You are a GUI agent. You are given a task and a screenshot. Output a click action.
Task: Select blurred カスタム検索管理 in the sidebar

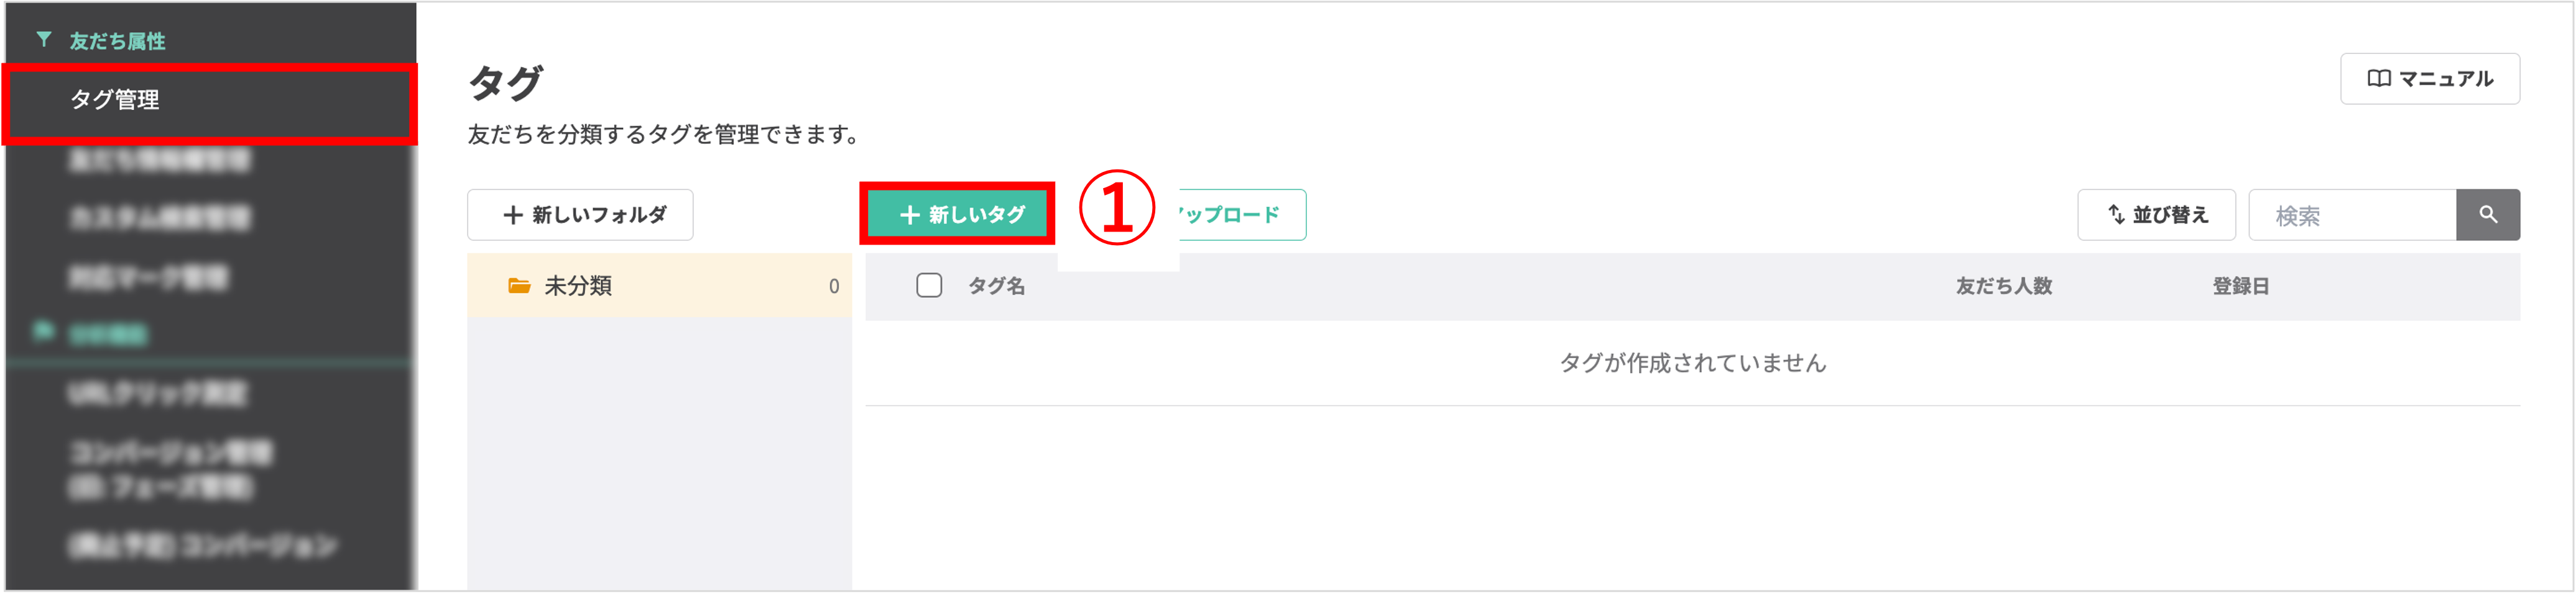160,218
